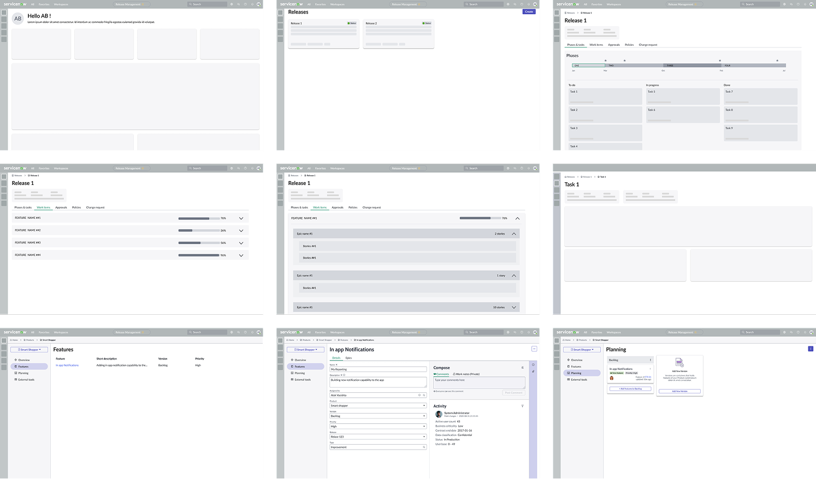Image resolution: width=816 pixels, height=479 pixels.
Task: Expand the epic showing 10 stories
Action: point(514,307)
